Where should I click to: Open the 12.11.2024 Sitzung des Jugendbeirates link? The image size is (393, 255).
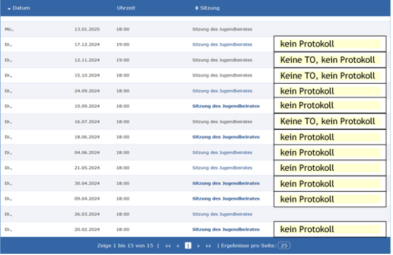[x=222, y=60]
